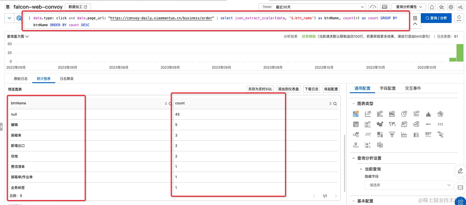The image size is (466, 205).
Task: Click the tall green histogram bar
Action: 460,53
